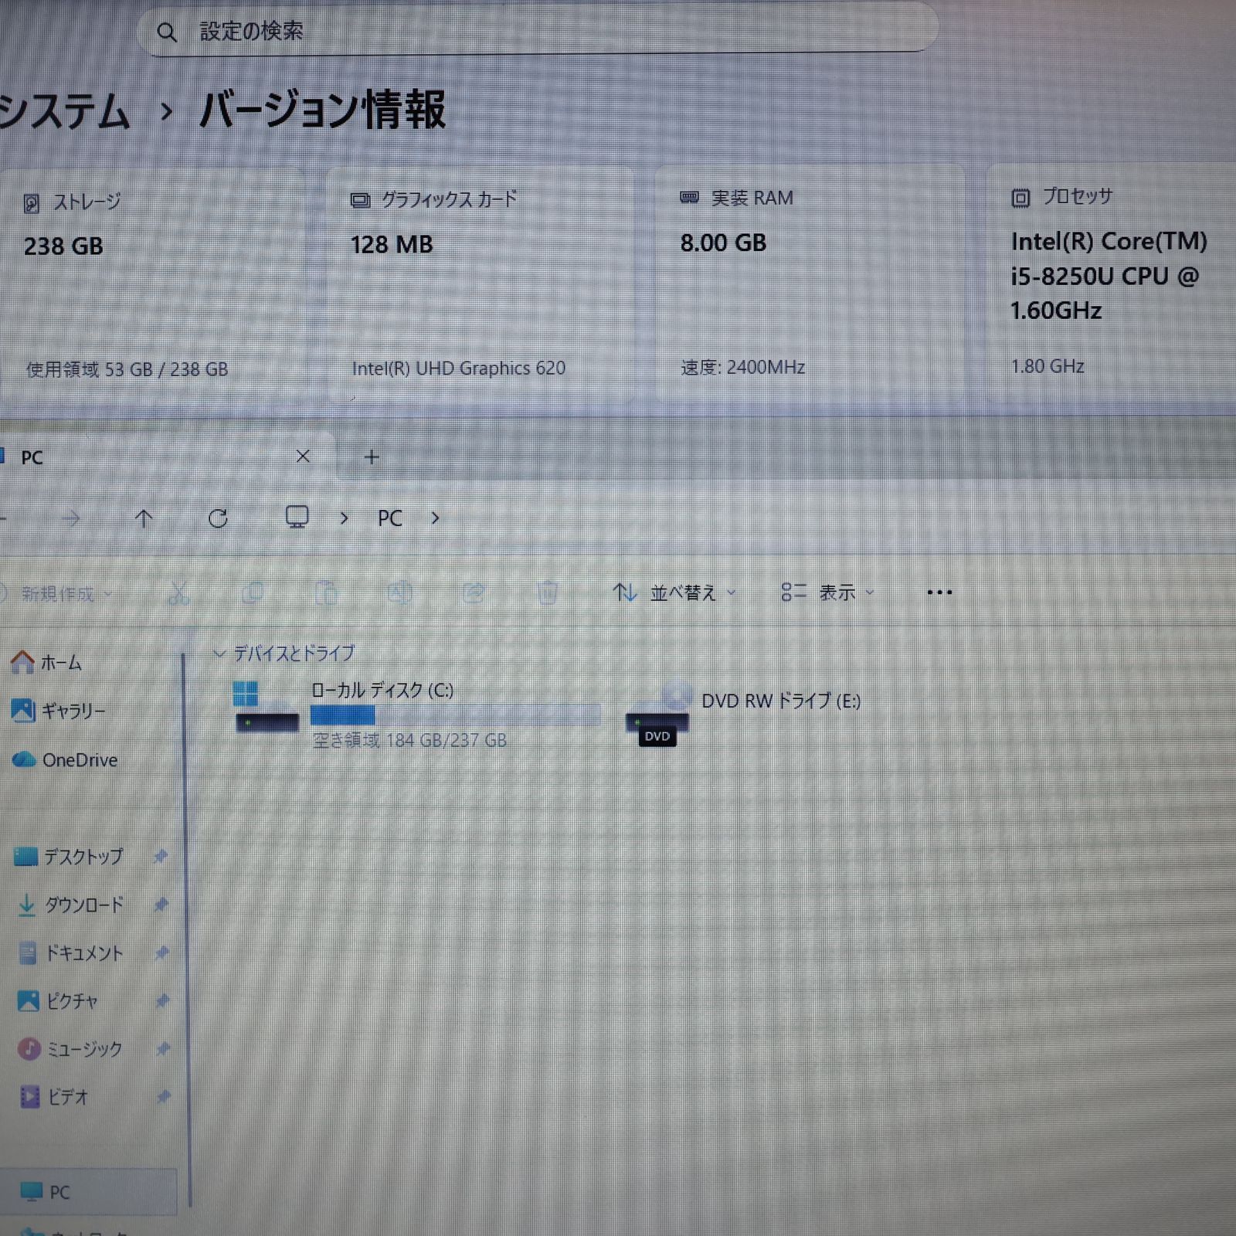Toggle the pin on ダウンロード folder
Viewport: 1236px width, 1236px height.
click(x=162, y=905)
